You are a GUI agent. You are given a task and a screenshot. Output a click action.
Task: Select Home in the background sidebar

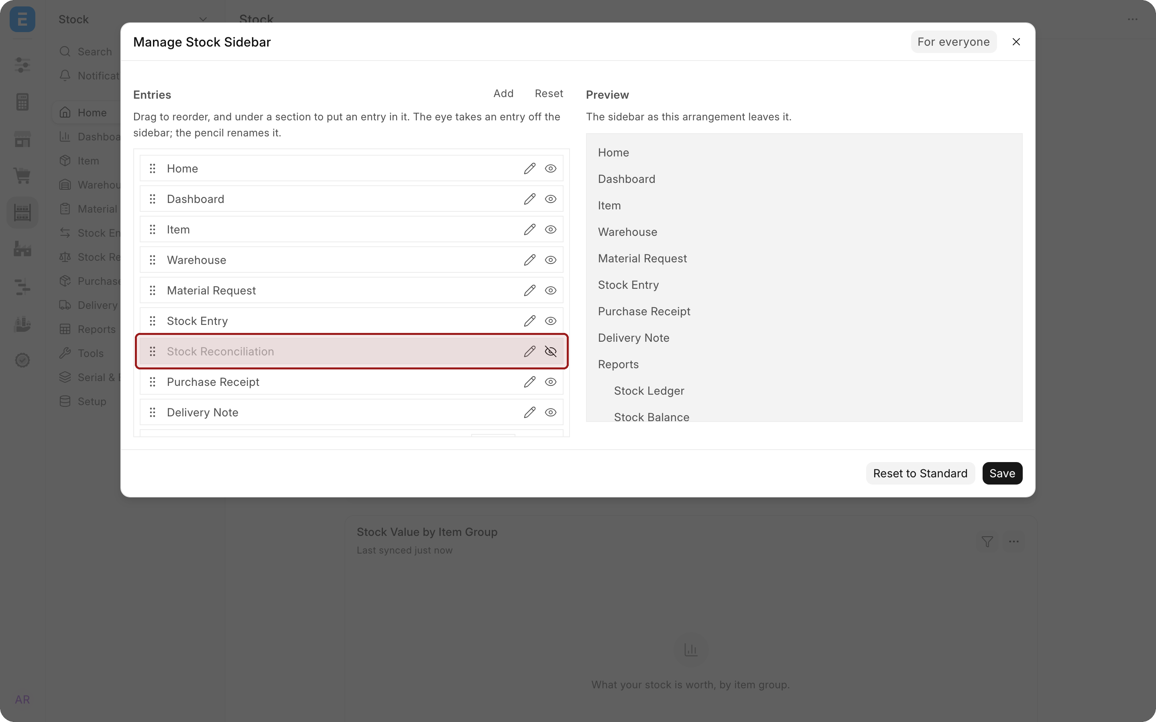tap(86, 113)
